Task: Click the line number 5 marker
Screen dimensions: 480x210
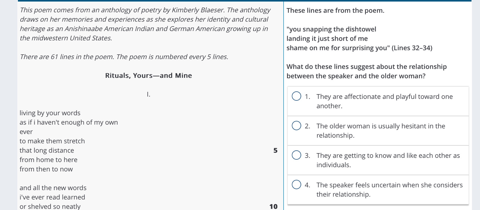Action: pyautogui.click(x=275, y=150)
